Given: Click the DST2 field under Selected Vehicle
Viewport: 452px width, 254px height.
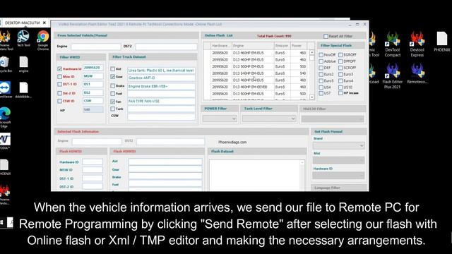Looking at the screenshot, I should pyautogui.click(x=166, y=47).
